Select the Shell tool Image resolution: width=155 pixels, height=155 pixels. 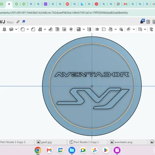[57, 29]
